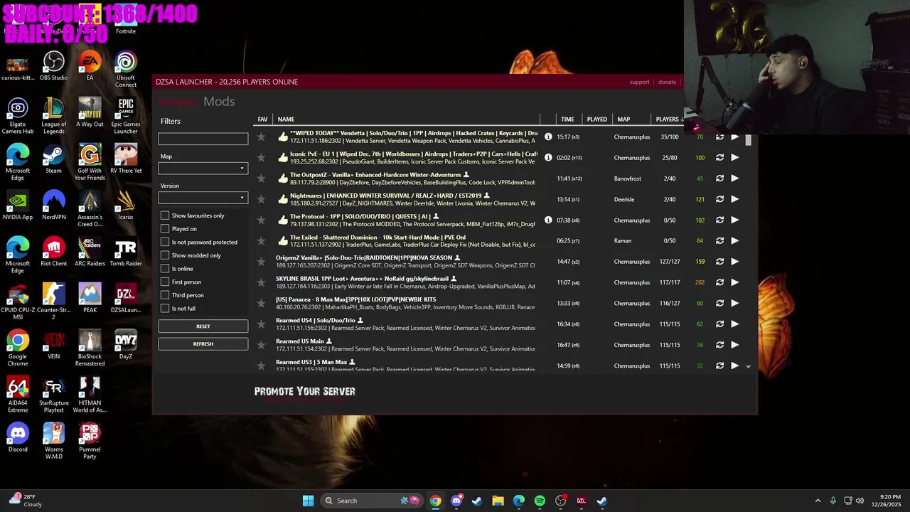Play the Rearmed US Main server

(x=735, y=345)
